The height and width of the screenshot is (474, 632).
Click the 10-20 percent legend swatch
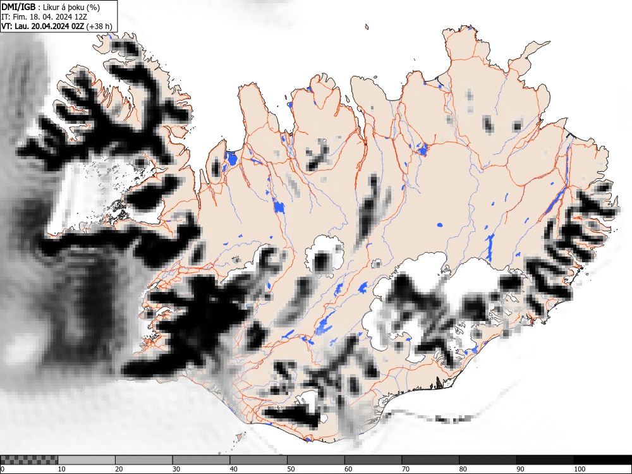pos(87,460)
